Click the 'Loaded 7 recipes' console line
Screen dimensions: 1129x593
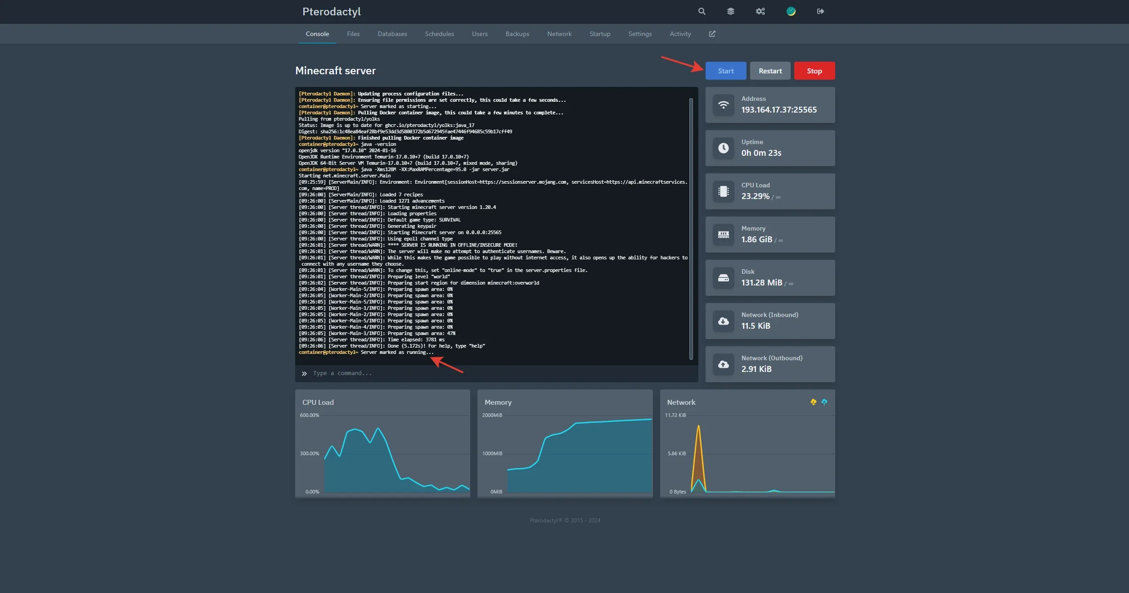pyautogui.click(x=361, y=195)
